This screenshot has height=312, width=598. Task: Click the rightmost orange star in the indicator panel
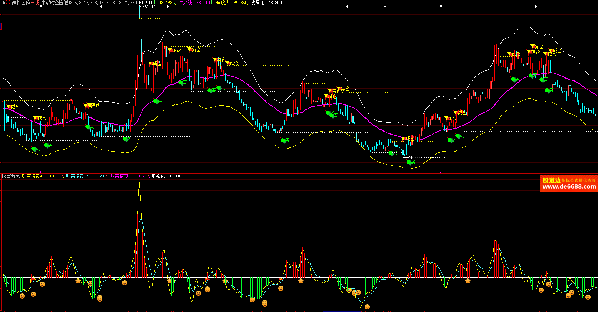pyautogui.click(x=468, y=281)
